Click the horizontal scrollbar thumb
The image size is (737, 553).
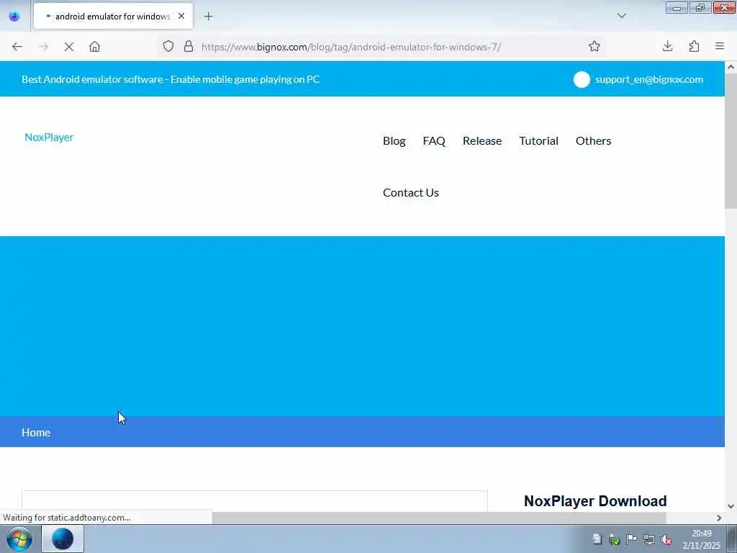(x=439, y=518)
